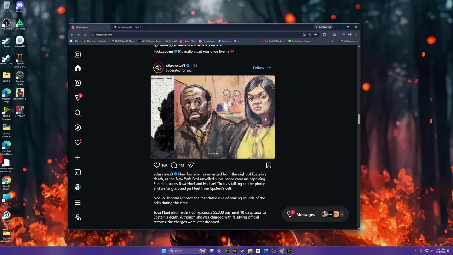Go forward in browser history
This screenshot has width=453, height=255.
[x=78, y=35]
